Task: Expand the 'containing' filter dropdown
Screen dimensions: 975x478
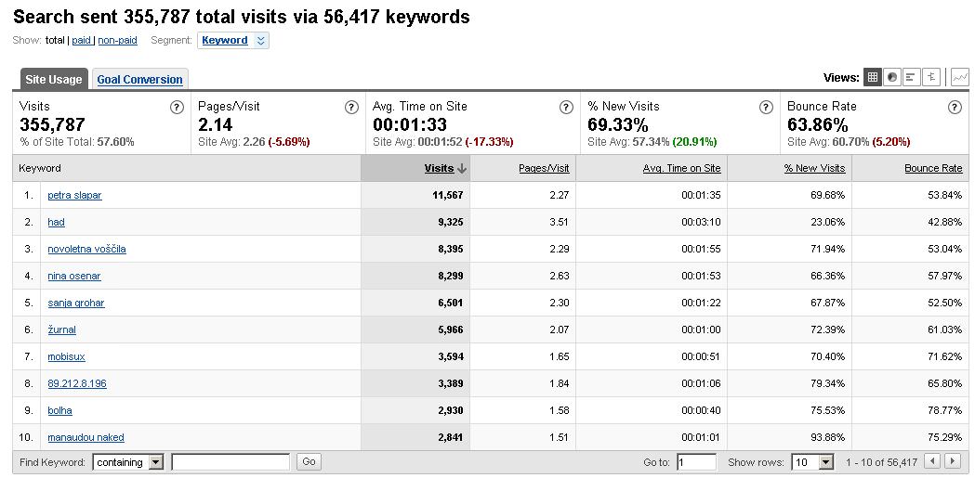Action: tap(128, 462)
